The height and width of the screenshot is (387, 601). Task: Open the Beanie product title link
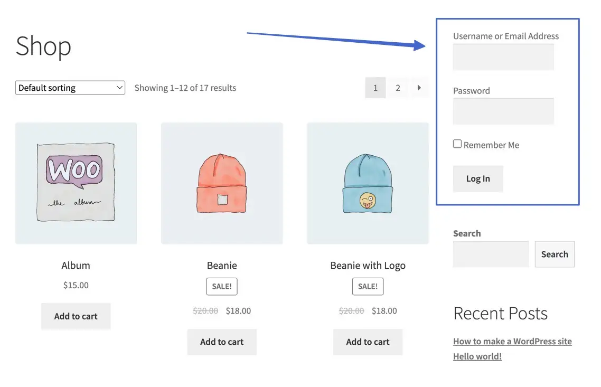[221, 265]
